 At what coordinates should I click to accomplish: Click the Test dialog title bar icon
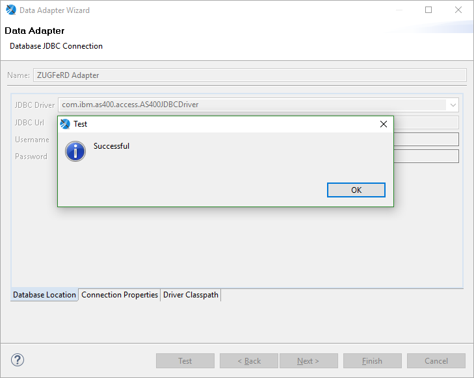click(x=65, y=124)
